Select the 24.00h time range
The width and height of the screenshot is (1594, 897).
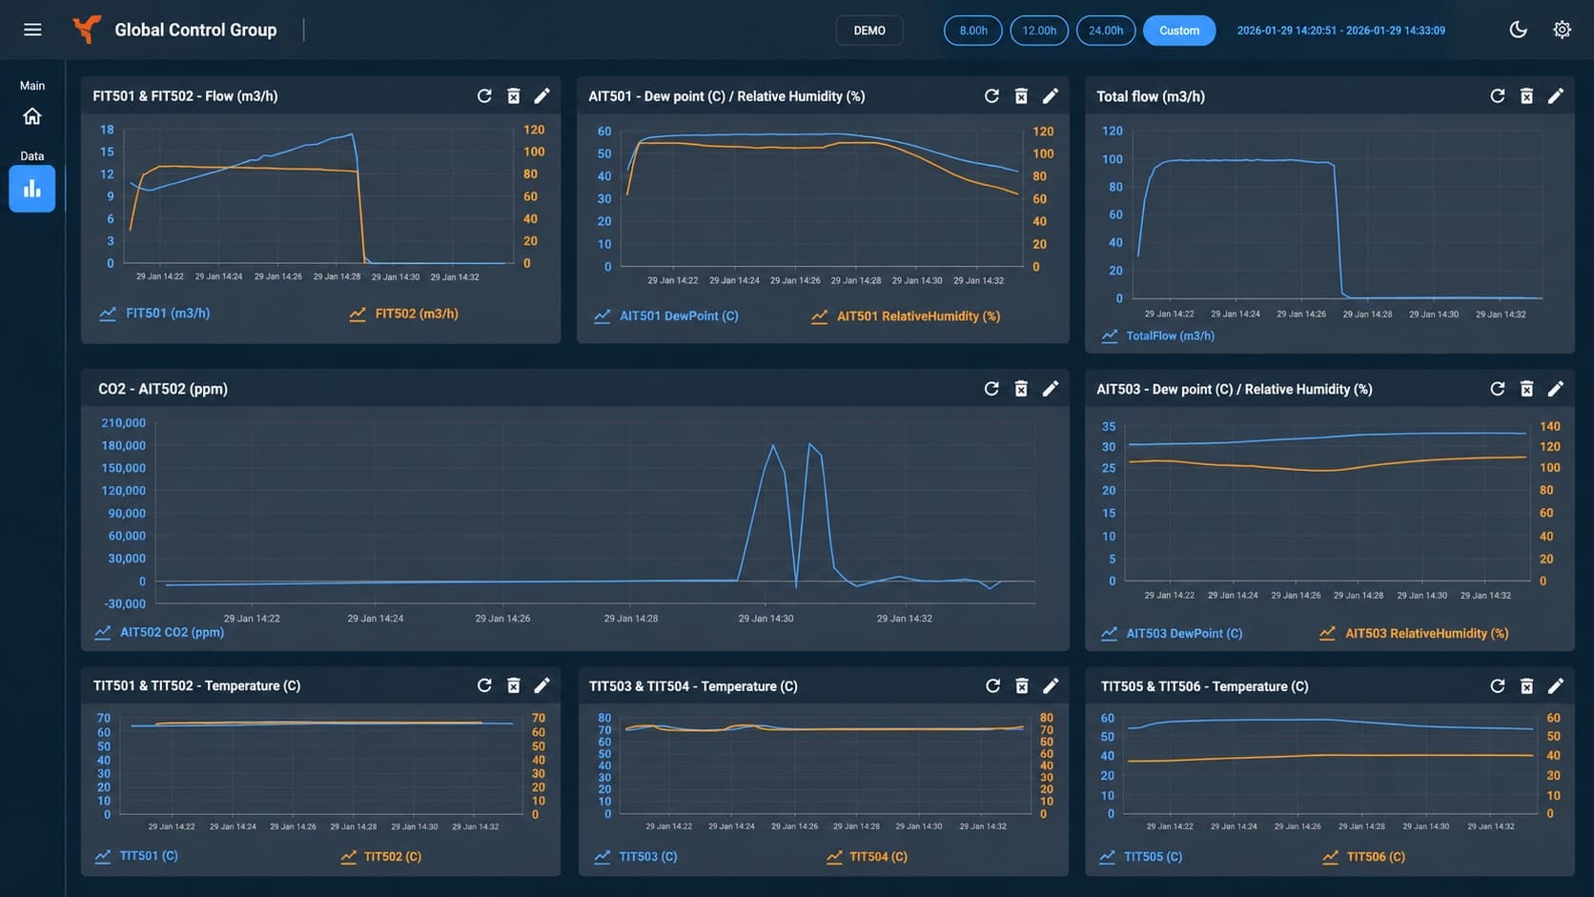(x=1106, y=31)
